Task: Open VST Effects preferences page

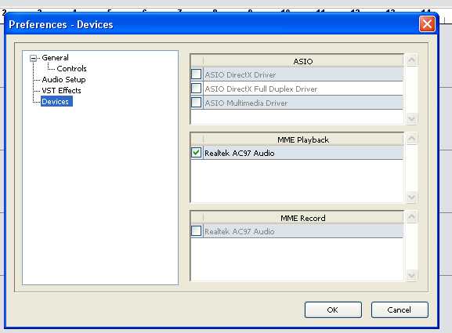Action: (x=61, y=91)
